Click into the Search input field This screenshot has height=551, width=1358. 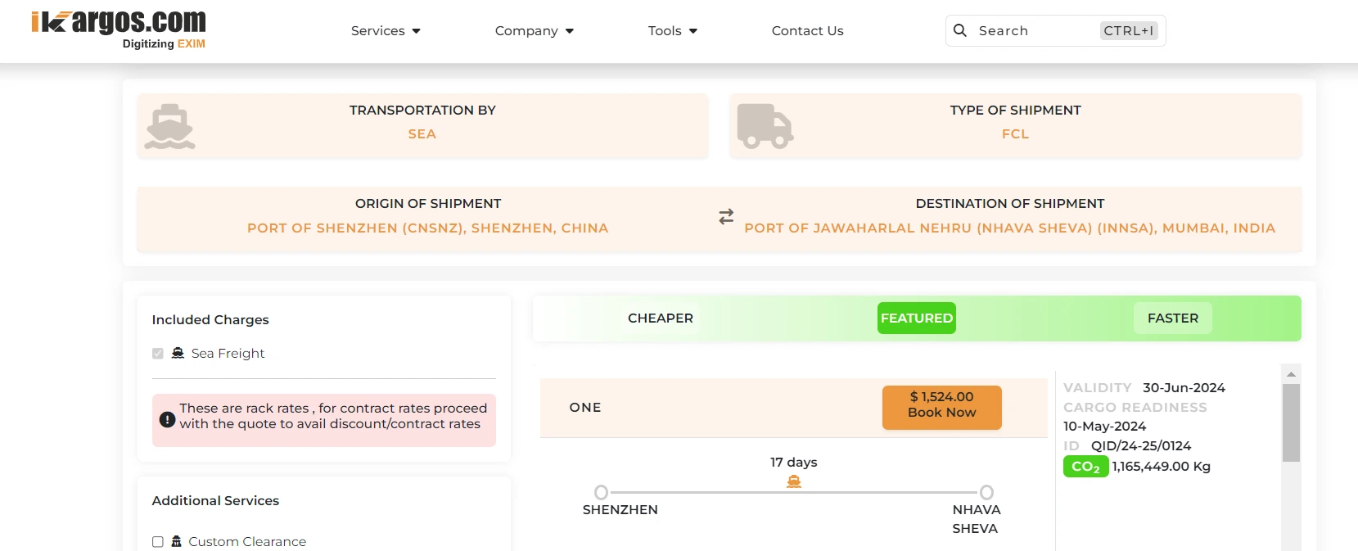(x=1035, y=31)
